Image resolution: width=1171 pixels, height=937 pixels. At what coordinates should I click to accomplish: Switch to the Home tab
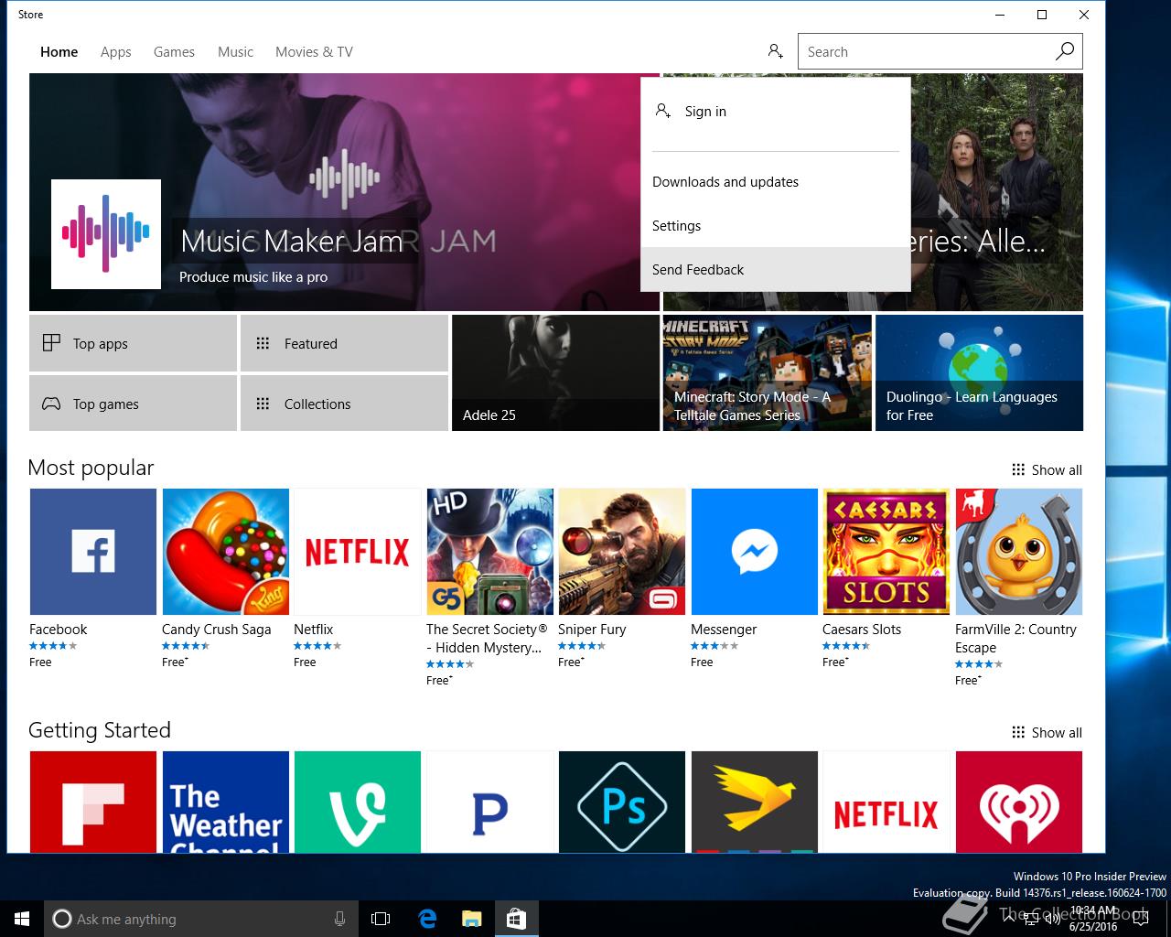tap(59, 52)
